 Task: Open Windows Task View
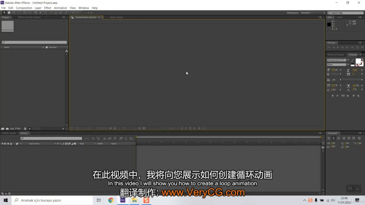point(99,200)
